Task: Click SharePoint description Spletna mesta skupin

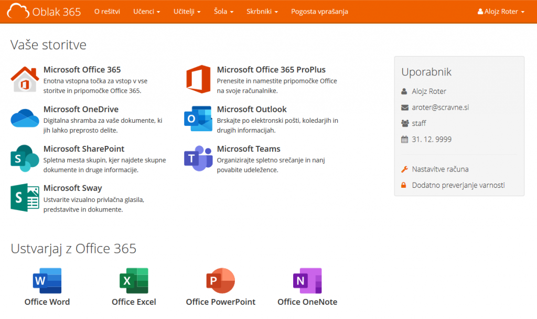Action: (104, 165)
